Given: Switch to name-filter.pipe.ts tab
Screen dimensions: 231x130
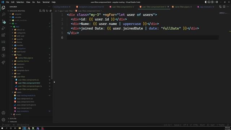Looking at the screenshot, I should click(182, 7).
